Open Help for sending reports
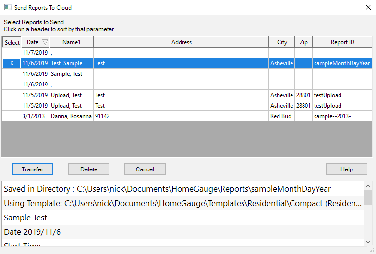Image resolution: width=376 pixels, height=254 pixels. pos(346,169)
